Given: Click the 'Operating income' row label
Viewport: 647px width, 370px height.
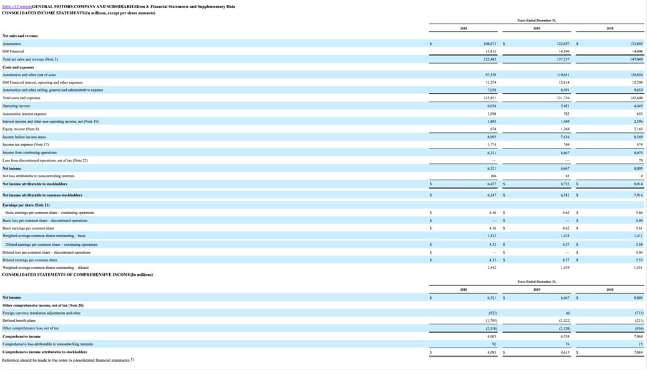Looking at the screenshot, I should point(16,106).
